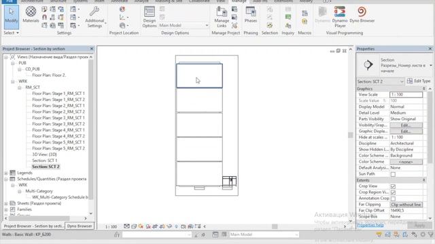Screen dimensions: 435x244
Task: Collapse the Extents properties group
Action: tap(424, 180)
